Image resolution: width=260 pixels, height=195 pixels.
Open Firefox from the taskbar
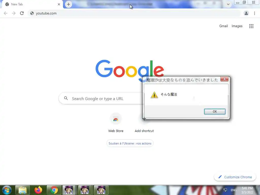(38, 190)
